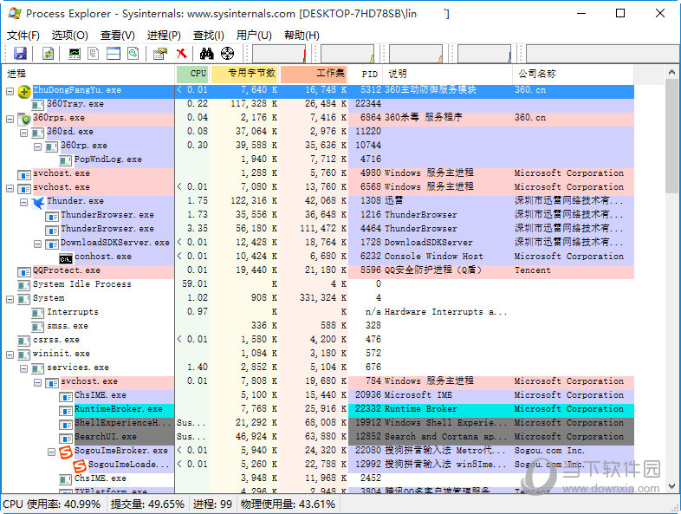Click the SogouImeBroker.exe orange S icon
Screen dimensions: 681x514
tap(66, 452)
